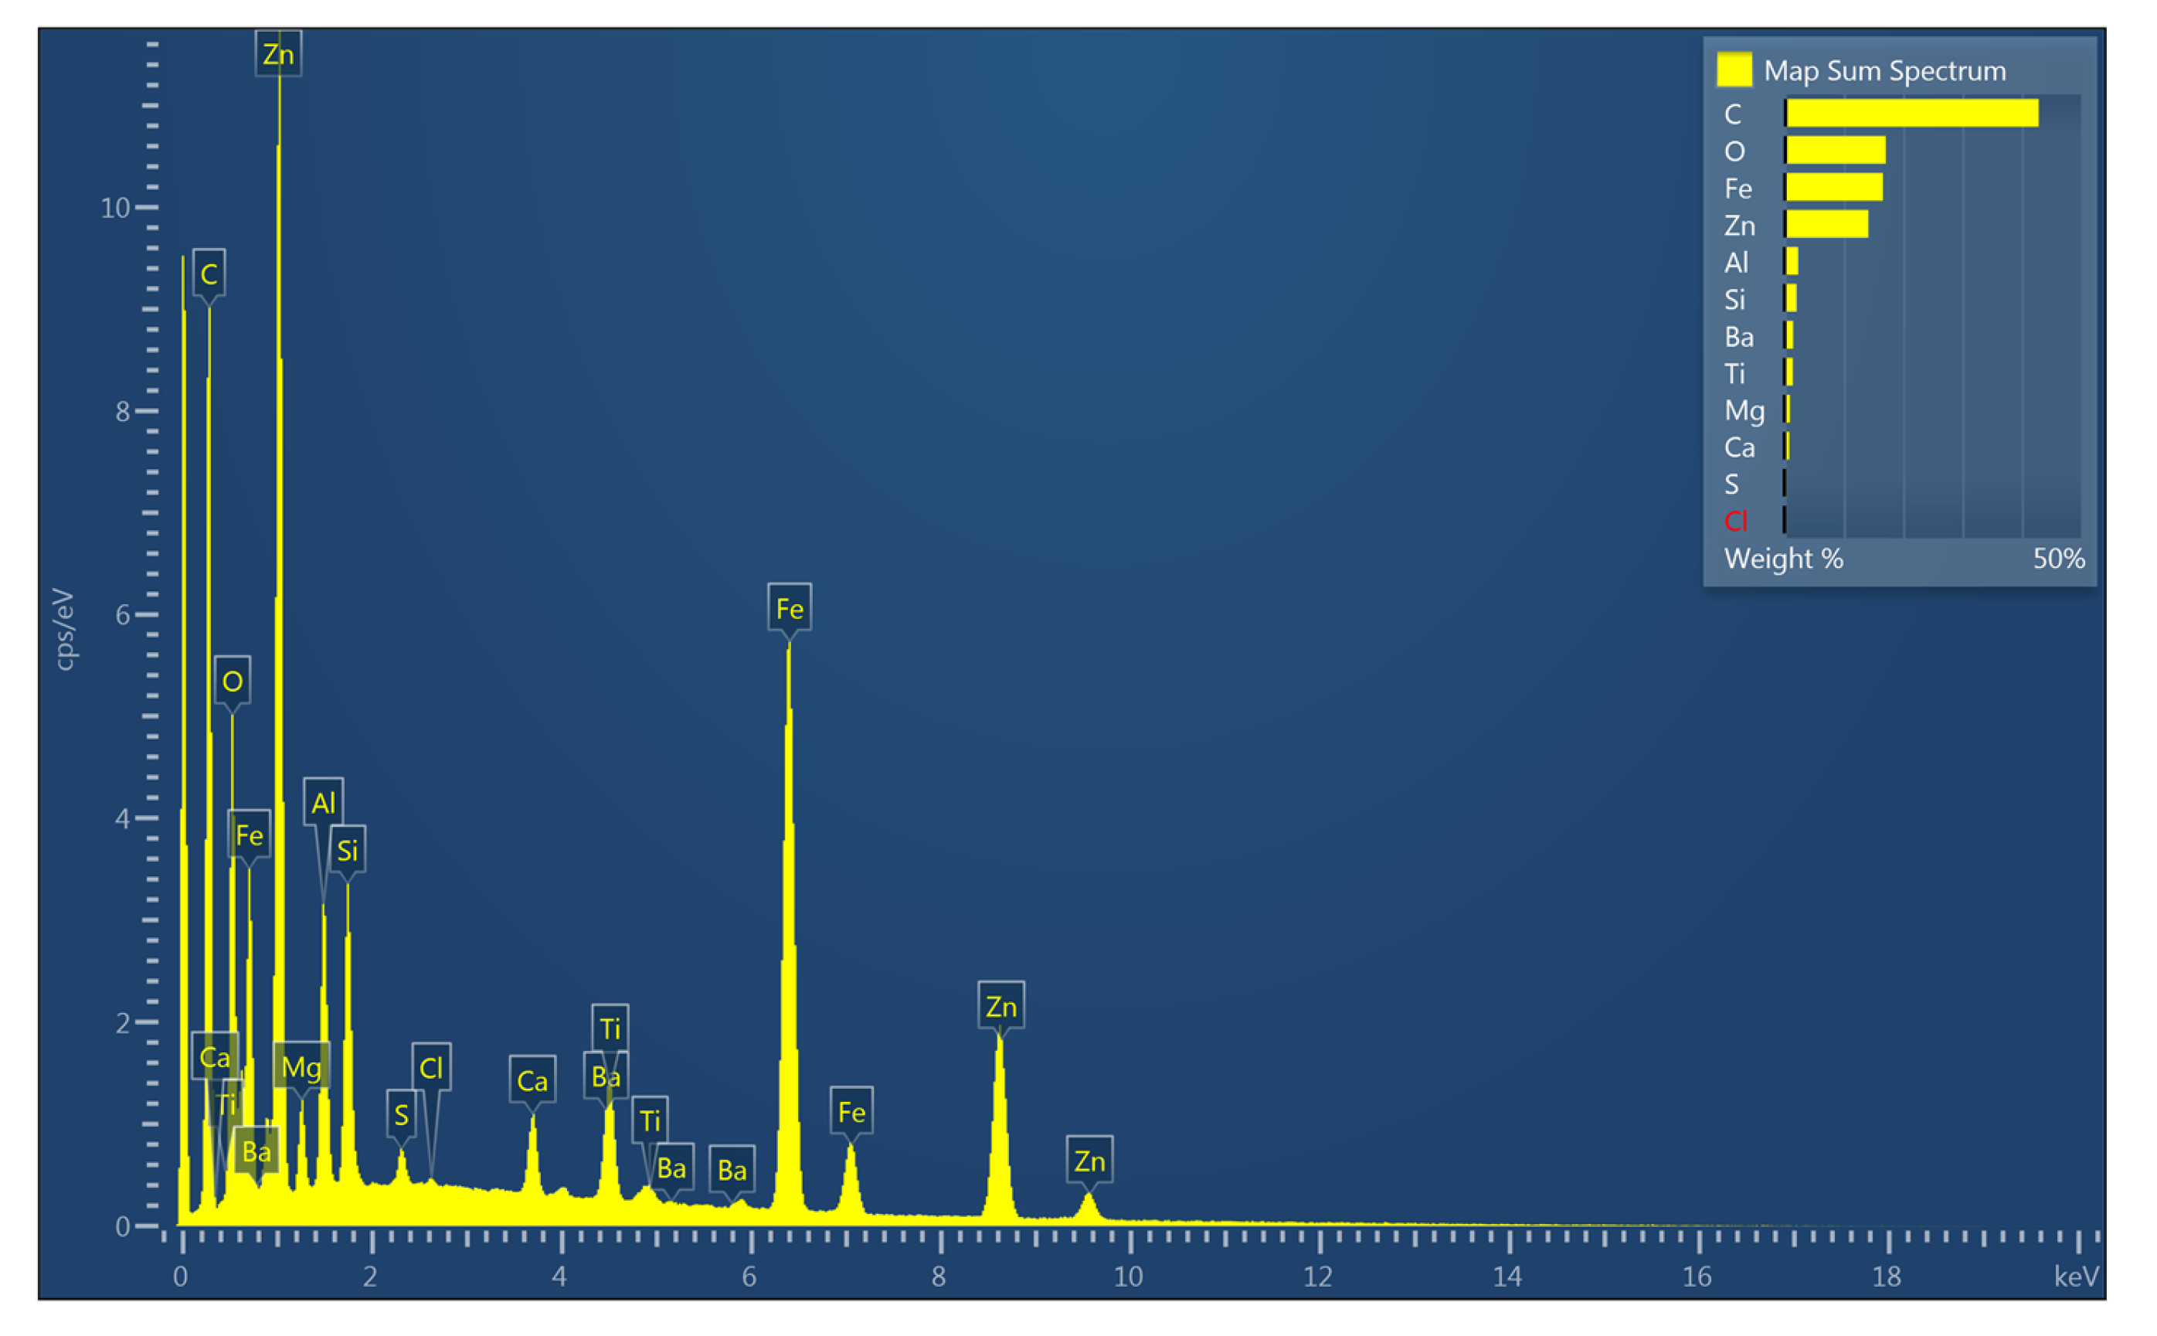
Task: Click the C weight percent bar in legend
Action: (1911, 113)
